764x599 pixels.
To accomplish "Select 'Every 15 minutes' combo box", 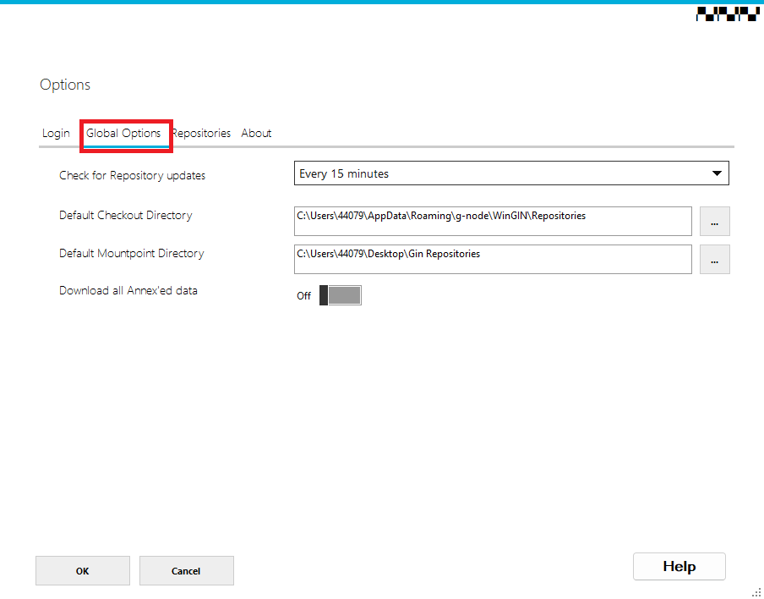I will tap(511, 173).
